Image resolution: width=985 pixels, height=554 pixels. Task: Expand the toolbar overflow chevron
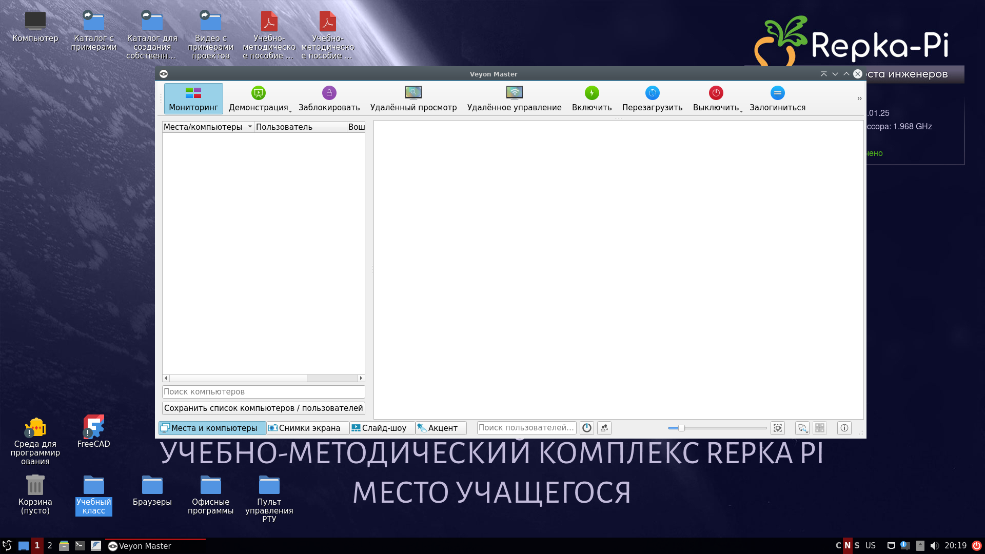(859, 98)
